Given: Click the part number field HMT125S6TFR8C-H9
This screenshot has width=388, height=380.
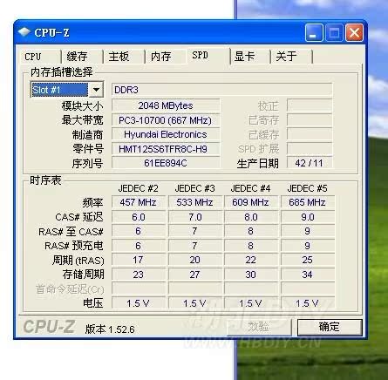Looking at the screenshot, I should [x=166, y=149].
